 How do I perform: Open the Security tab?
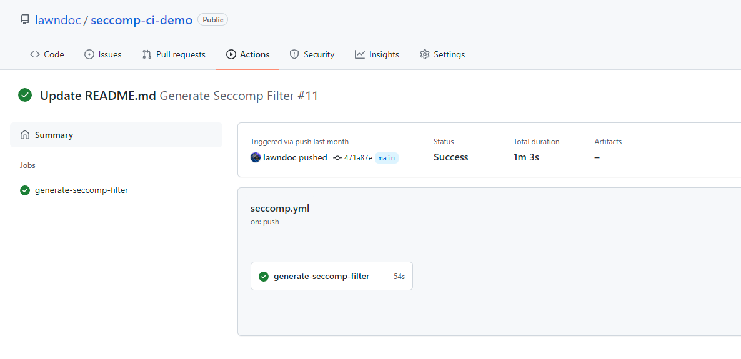coord(312,54)
